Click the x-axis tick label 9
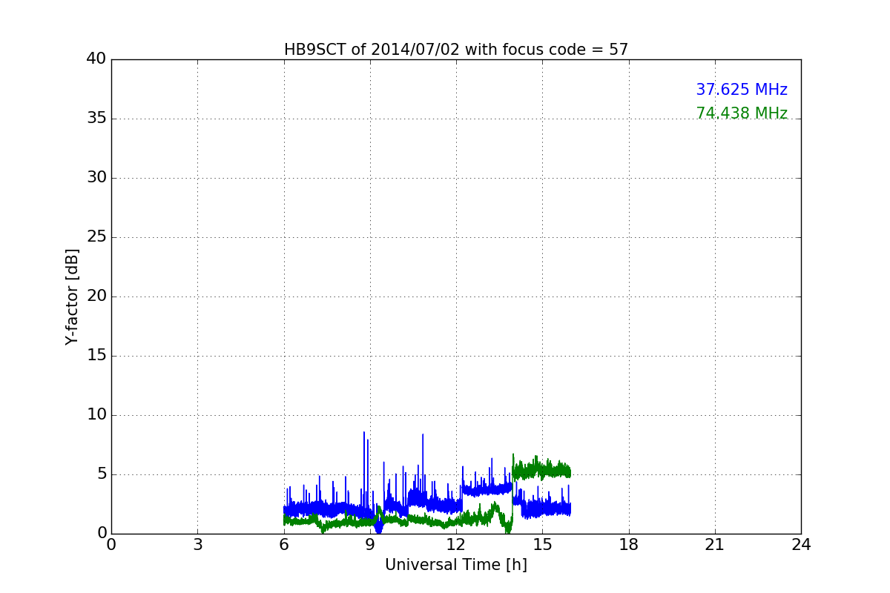Image resolution: width=890 pixels, height=593 pixels. pyautogui.click(x=370, y=544)
